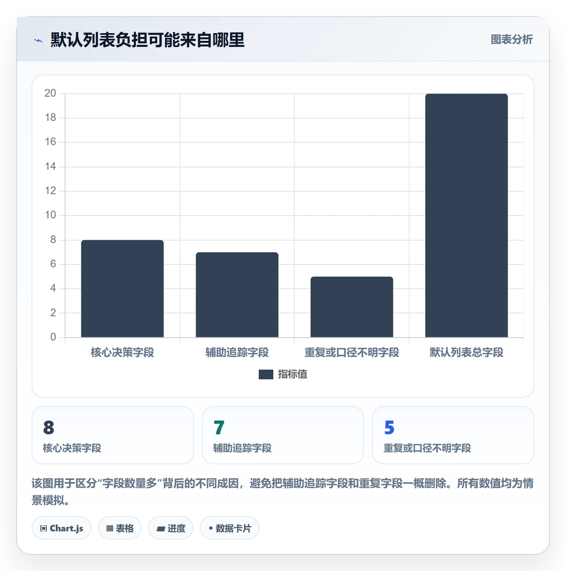
Task: Select the 默认列表总字段 bar in chart
Action: point(467,216)
